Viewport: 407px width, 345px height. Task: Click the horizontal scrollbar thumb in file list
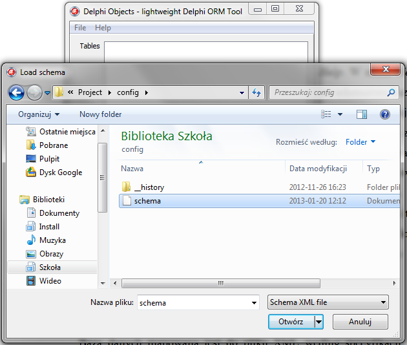pyautogui.click(x=221, y=283)
